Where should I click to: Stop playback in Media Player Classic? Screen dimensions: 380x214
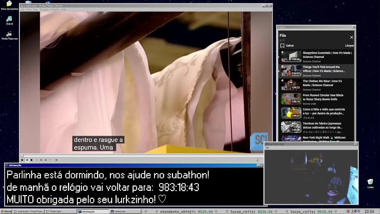(x=31, y=160)
